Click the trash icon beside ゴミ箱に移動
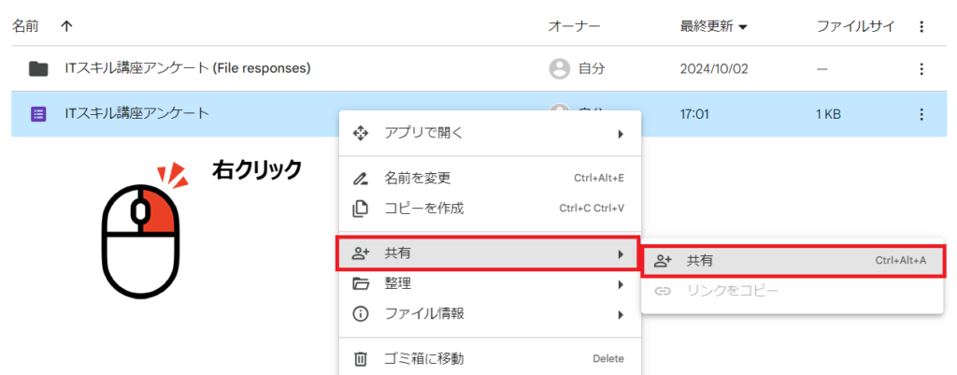957x375 pixels. (360, 358)
